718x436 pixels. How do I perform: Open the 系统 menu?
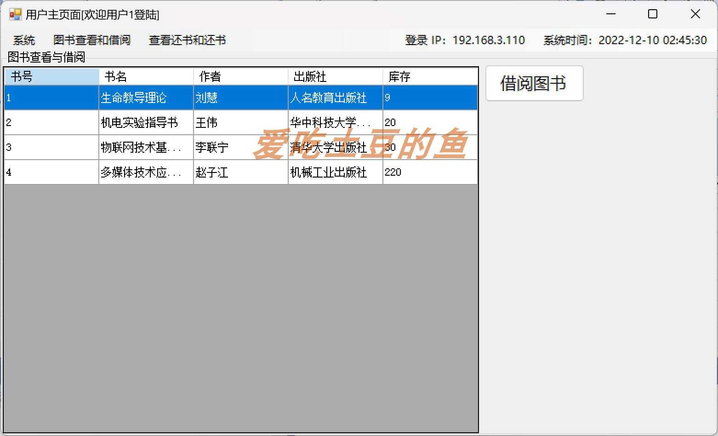point(24,40)
